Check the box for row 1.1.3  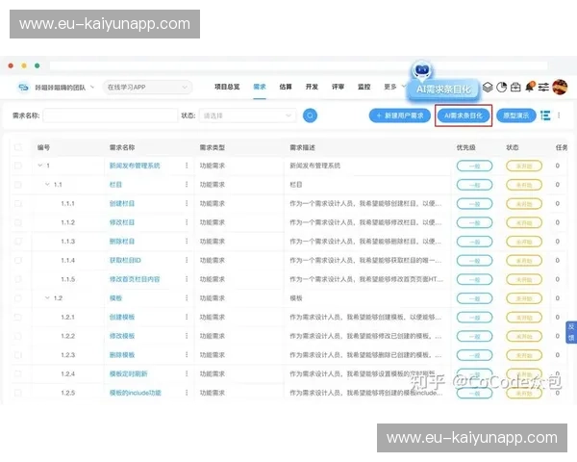coord(18,242)
